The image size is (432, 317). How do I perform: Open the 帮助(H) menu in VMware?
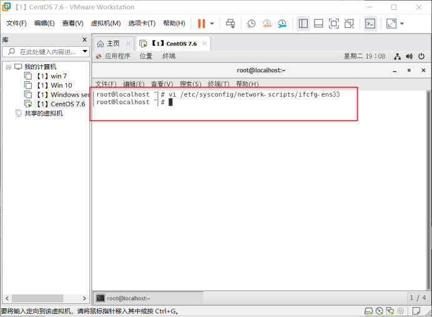tap(174, 24)
